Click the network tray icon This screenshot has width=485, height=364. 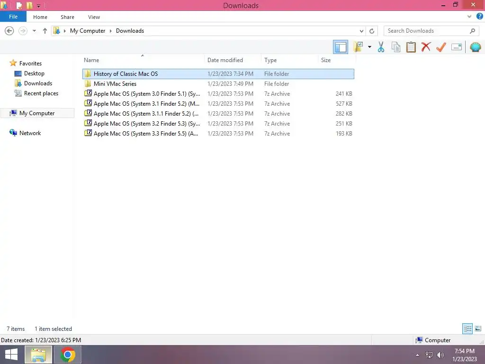pos(429,355)
